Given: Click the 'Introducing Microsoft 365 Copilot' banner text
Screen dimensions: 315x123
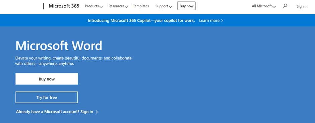Looking at the screenshot, I should click(141, 20).
